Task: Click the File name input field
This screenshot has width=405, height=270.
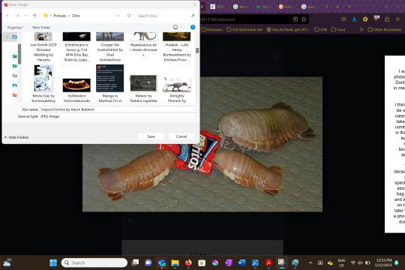Action: pyautogui.click(x=118, y=109)
